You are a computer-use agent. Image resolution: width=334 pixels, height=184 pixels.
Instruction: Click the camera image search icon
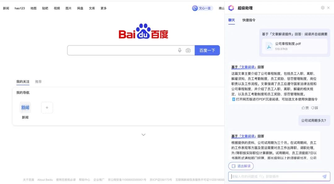[x=188, y=50]
